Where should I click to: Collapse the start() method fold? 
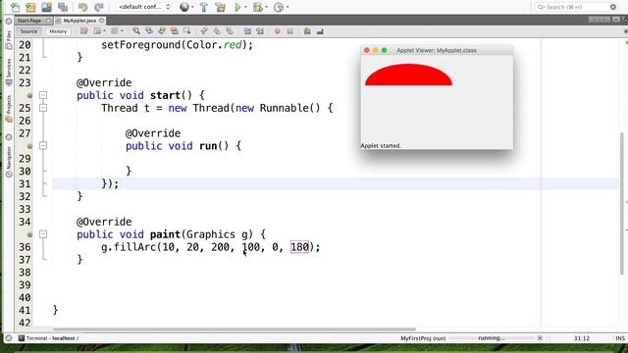point(43,95)
